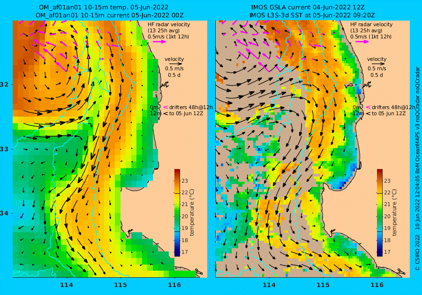Click 'temperature (°C)' label on left colour bar
422x295 pixels.
tap(192, 213)
